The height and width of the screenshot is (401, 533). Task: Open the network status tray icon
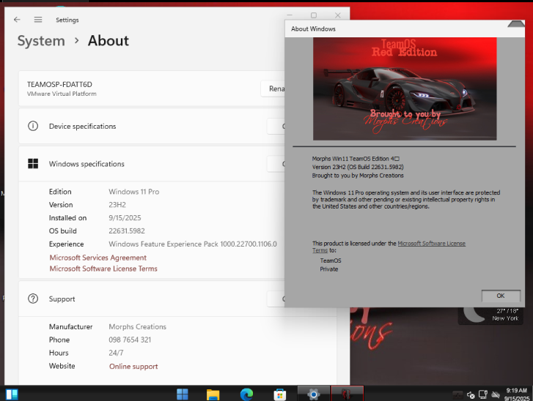point(483,394)
